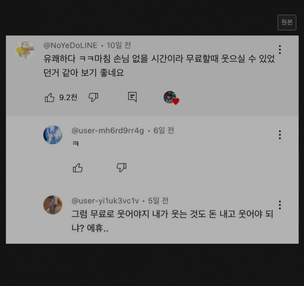This screenshot has width=304, height=286.
Task: Click the 원본 button
Action: pyautogui.click(x=287, y=23)
